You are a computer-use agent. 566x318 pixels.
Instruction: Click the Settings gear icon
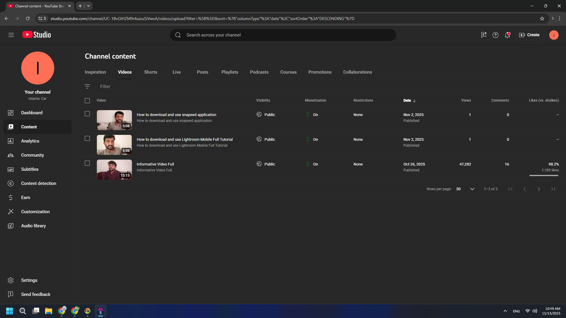pyautogui.click(x=11, y=280)
